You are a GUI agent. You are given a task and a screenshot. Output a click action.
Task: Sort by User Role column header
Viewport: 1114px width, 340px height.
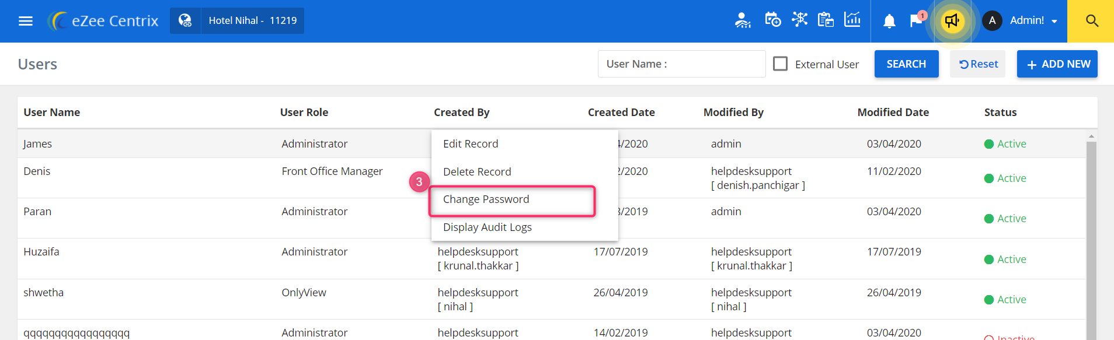point(304,112)
